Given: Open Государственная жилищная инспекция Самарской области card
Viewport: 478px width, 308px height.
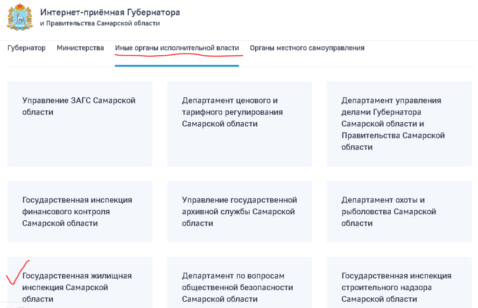Looking at the screenshot, I should (80, 282).
